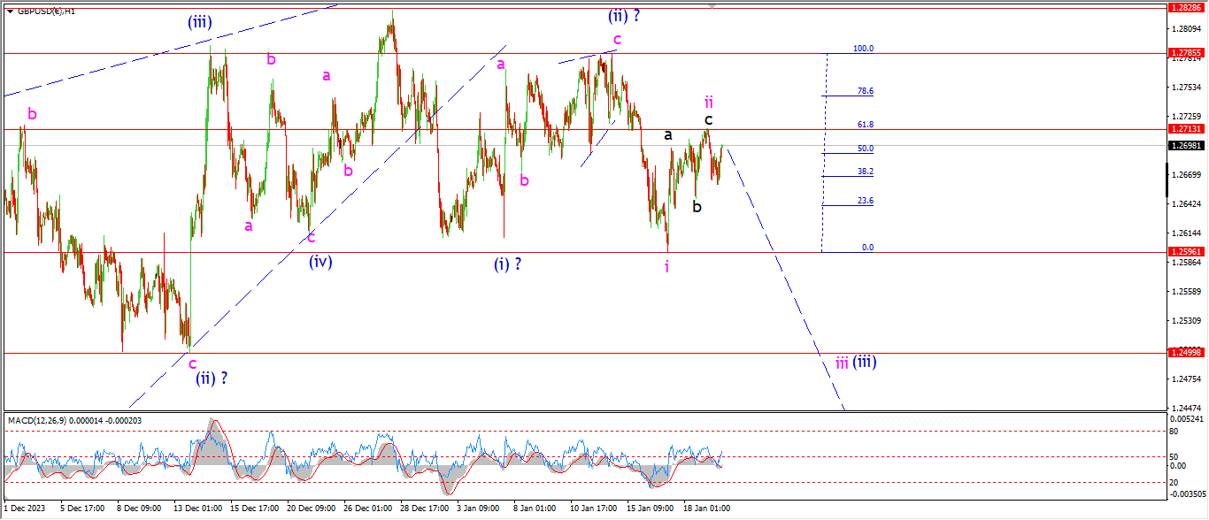
Task: Select the blue (i) ? wave label
Action: click(x=508, y=264)
